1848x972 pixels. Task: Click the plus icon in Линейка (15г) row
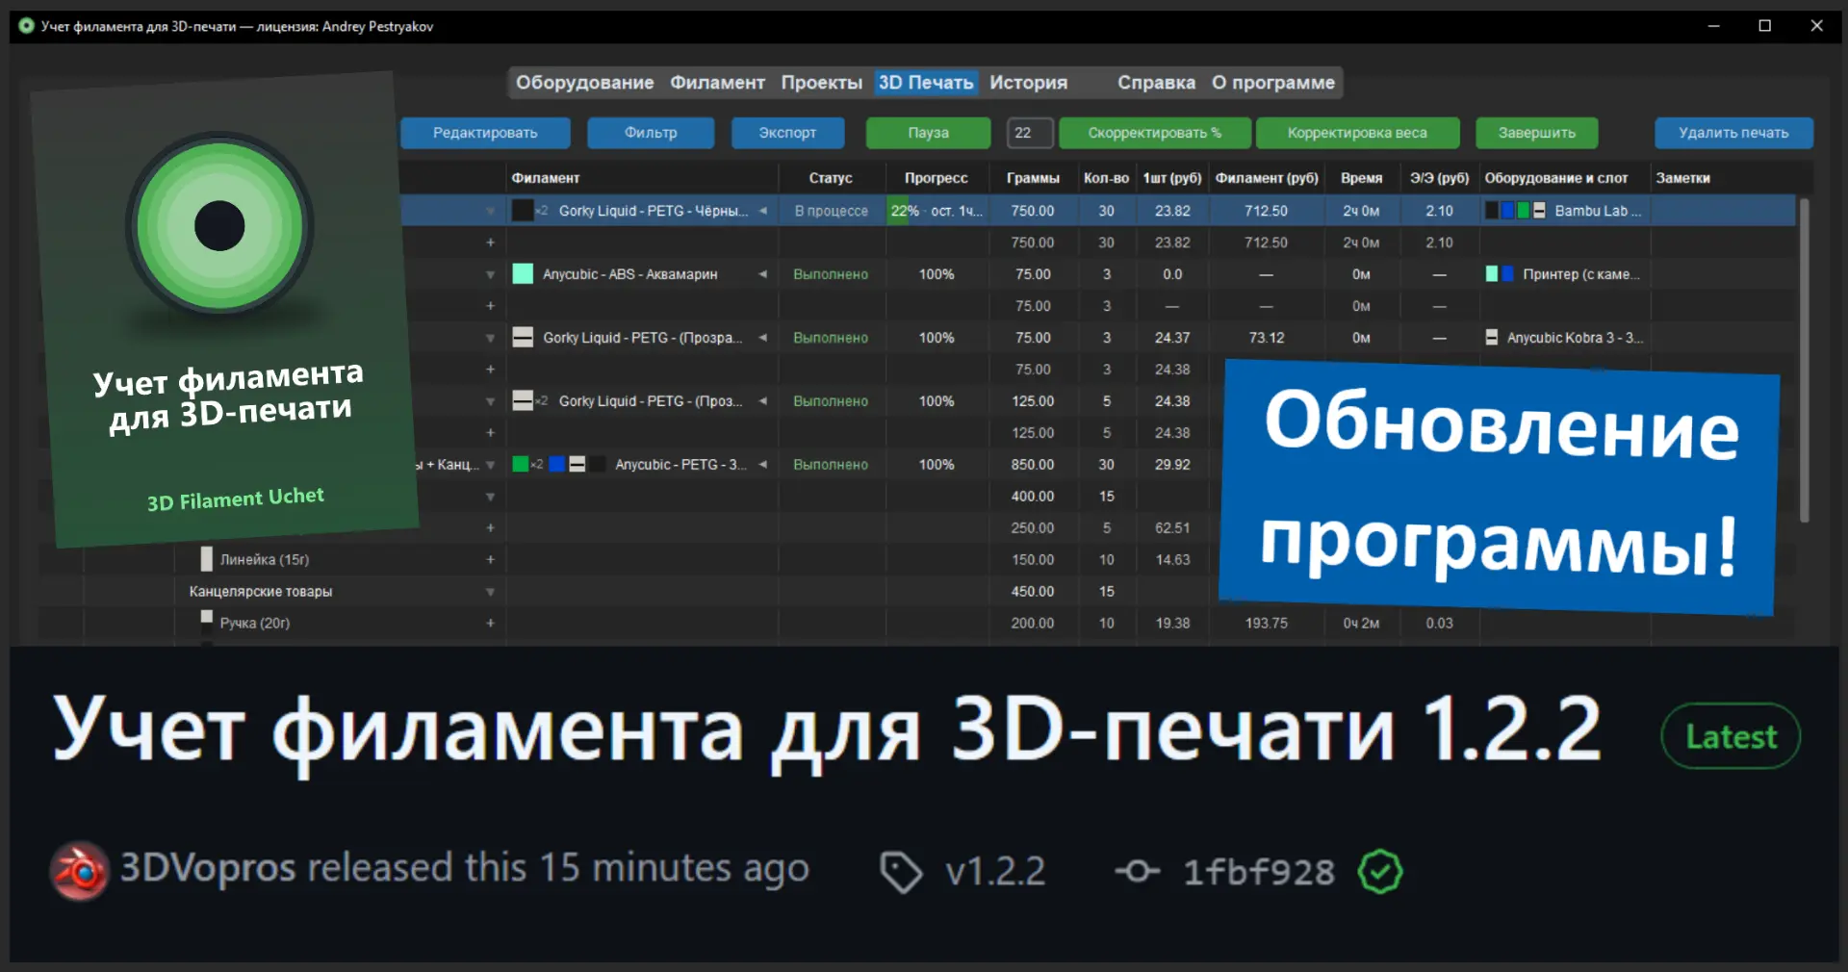[x=490, y=559]
